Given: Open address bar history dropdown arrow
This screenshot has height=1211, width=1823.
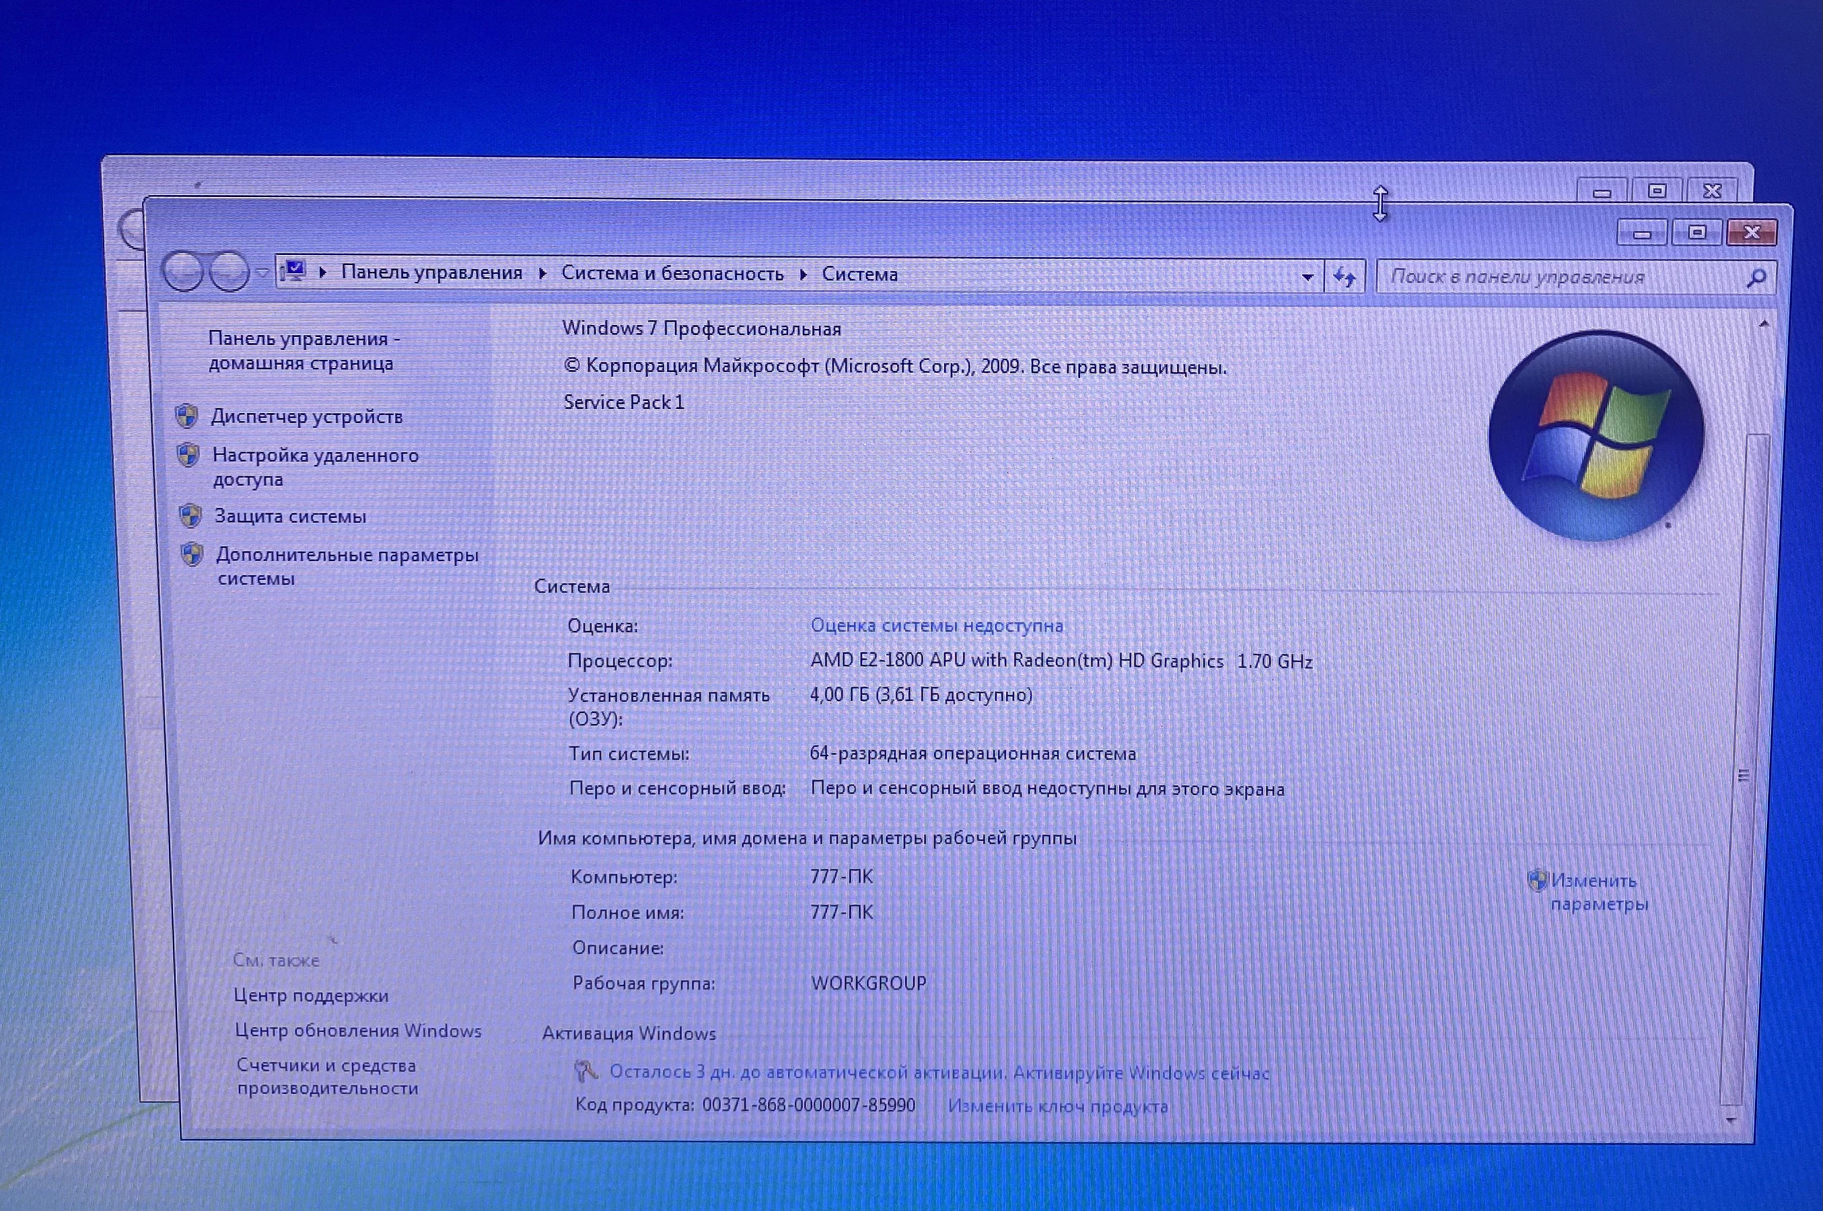Looking at the screenshot, I should click(1307, 277).
